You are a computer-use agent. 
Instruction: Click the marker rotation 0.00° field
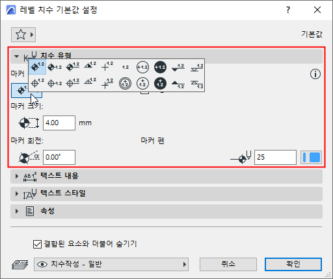coord(59,157)
